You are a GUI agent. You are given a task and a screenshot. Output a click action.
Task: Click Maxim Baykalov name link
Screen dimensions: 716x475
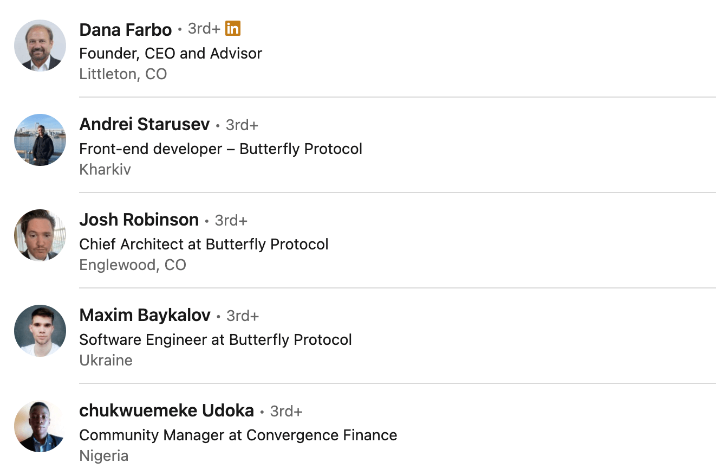point(145,316)
